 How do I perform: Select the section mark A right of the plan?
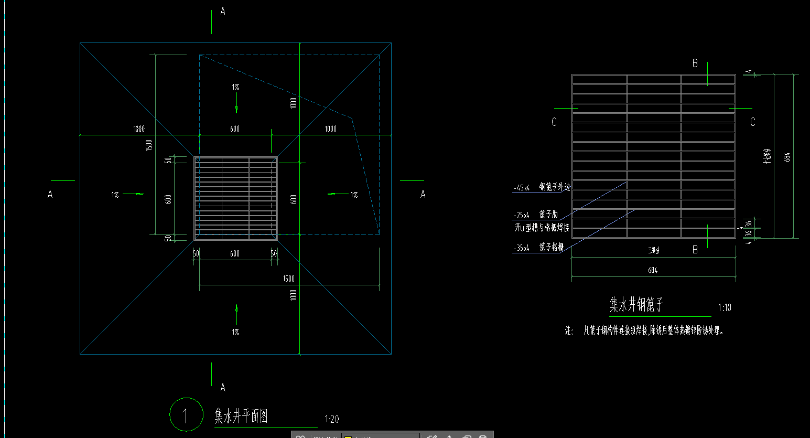(423, 194)
